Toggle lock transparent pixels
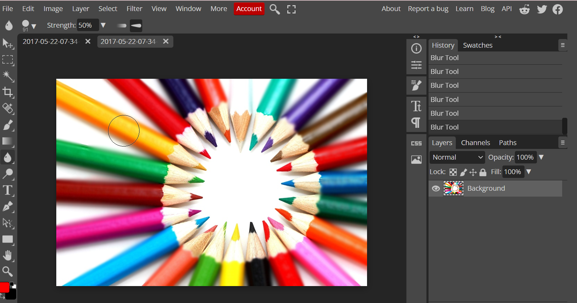 453,172
